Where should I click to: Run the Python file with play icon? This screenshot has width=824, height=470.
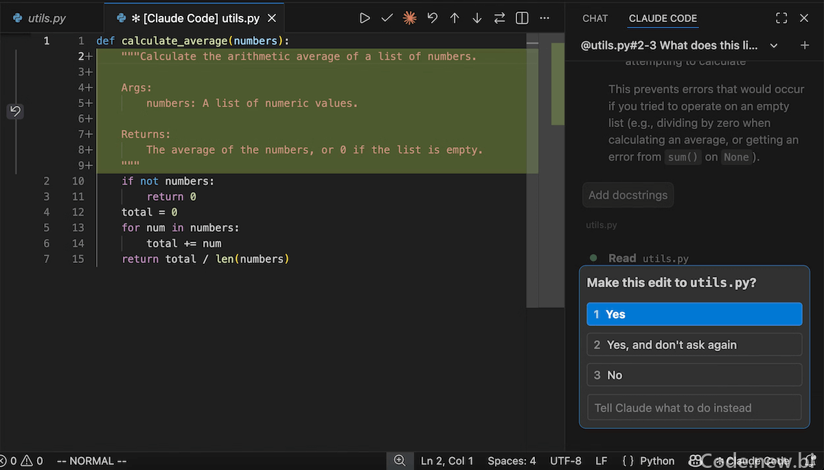coord(365,19)
